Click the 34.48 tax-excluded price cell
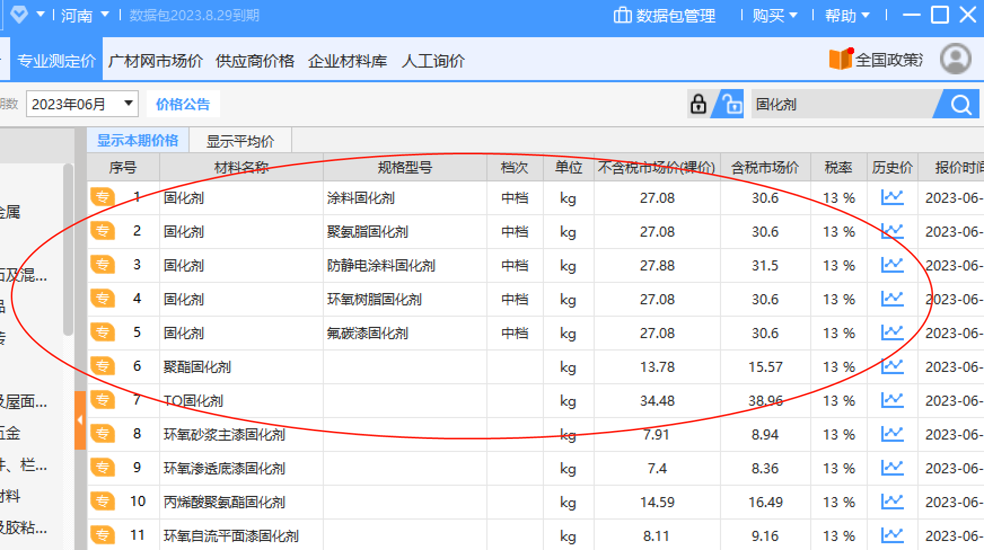Screen dimensions: 984x550 pos(657,401)
